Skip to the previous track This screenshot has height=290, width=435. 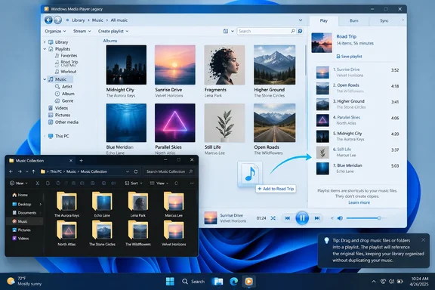point(287,218)
